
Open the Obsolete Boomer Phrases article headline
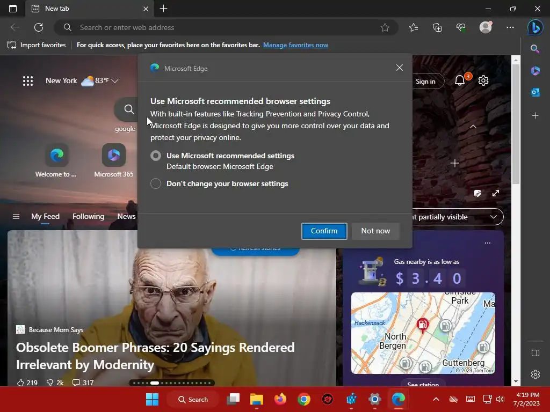[x=155, y=356]
